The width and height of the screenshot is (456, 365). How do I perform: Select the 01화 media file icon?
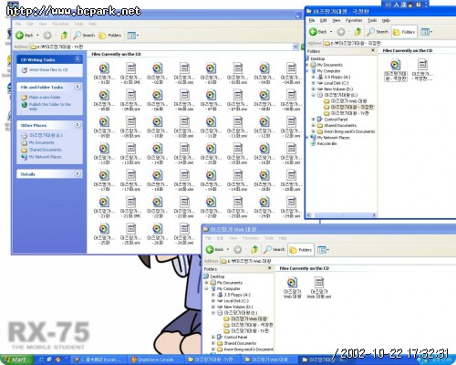coord(104,68)
